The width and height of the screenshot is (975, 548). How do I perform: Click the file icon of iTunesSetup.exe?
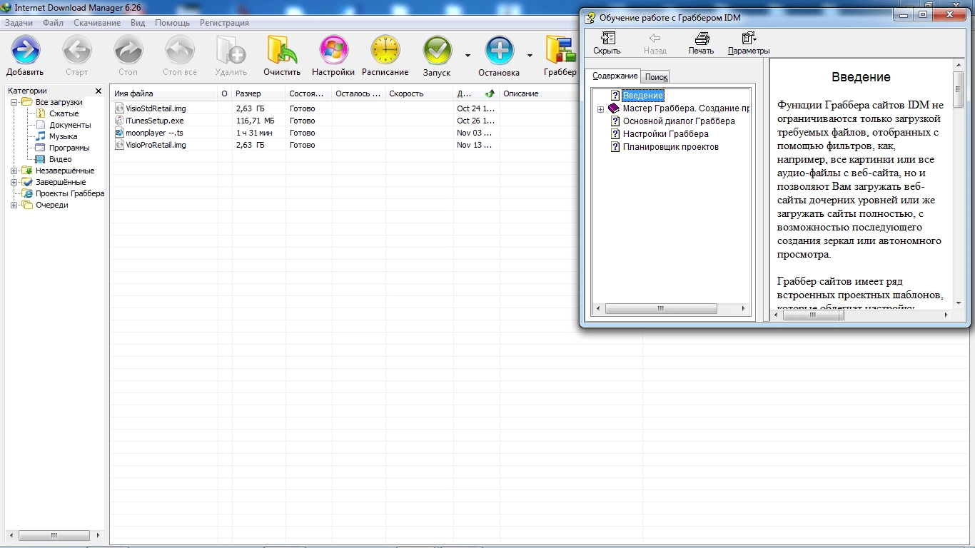click(120, 121)
